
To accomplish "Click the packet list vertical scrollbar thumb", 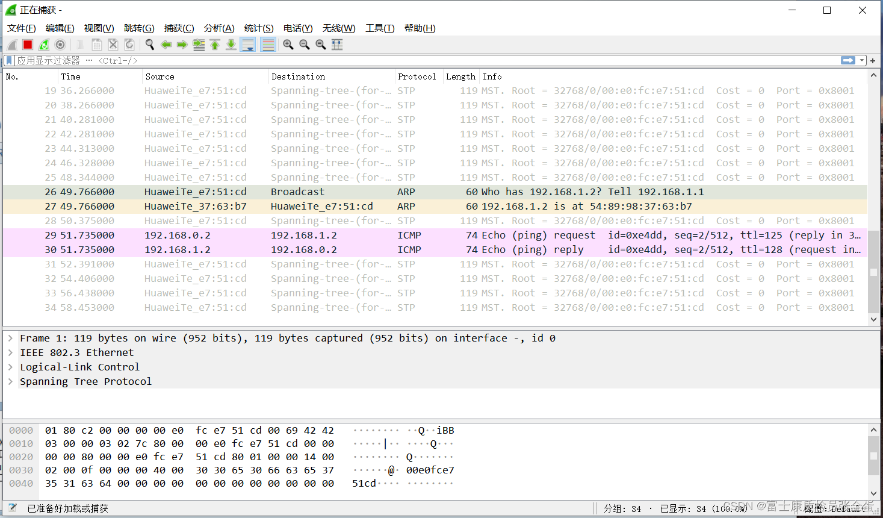I will coord(873,271).
